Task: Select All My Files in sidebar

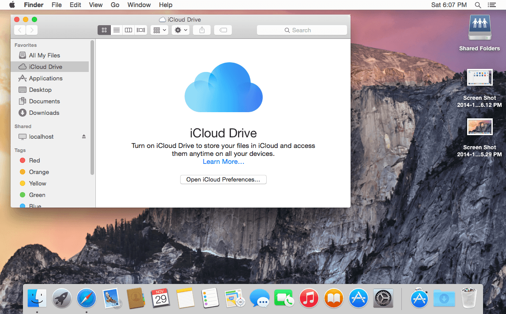Action: [50, 55]
